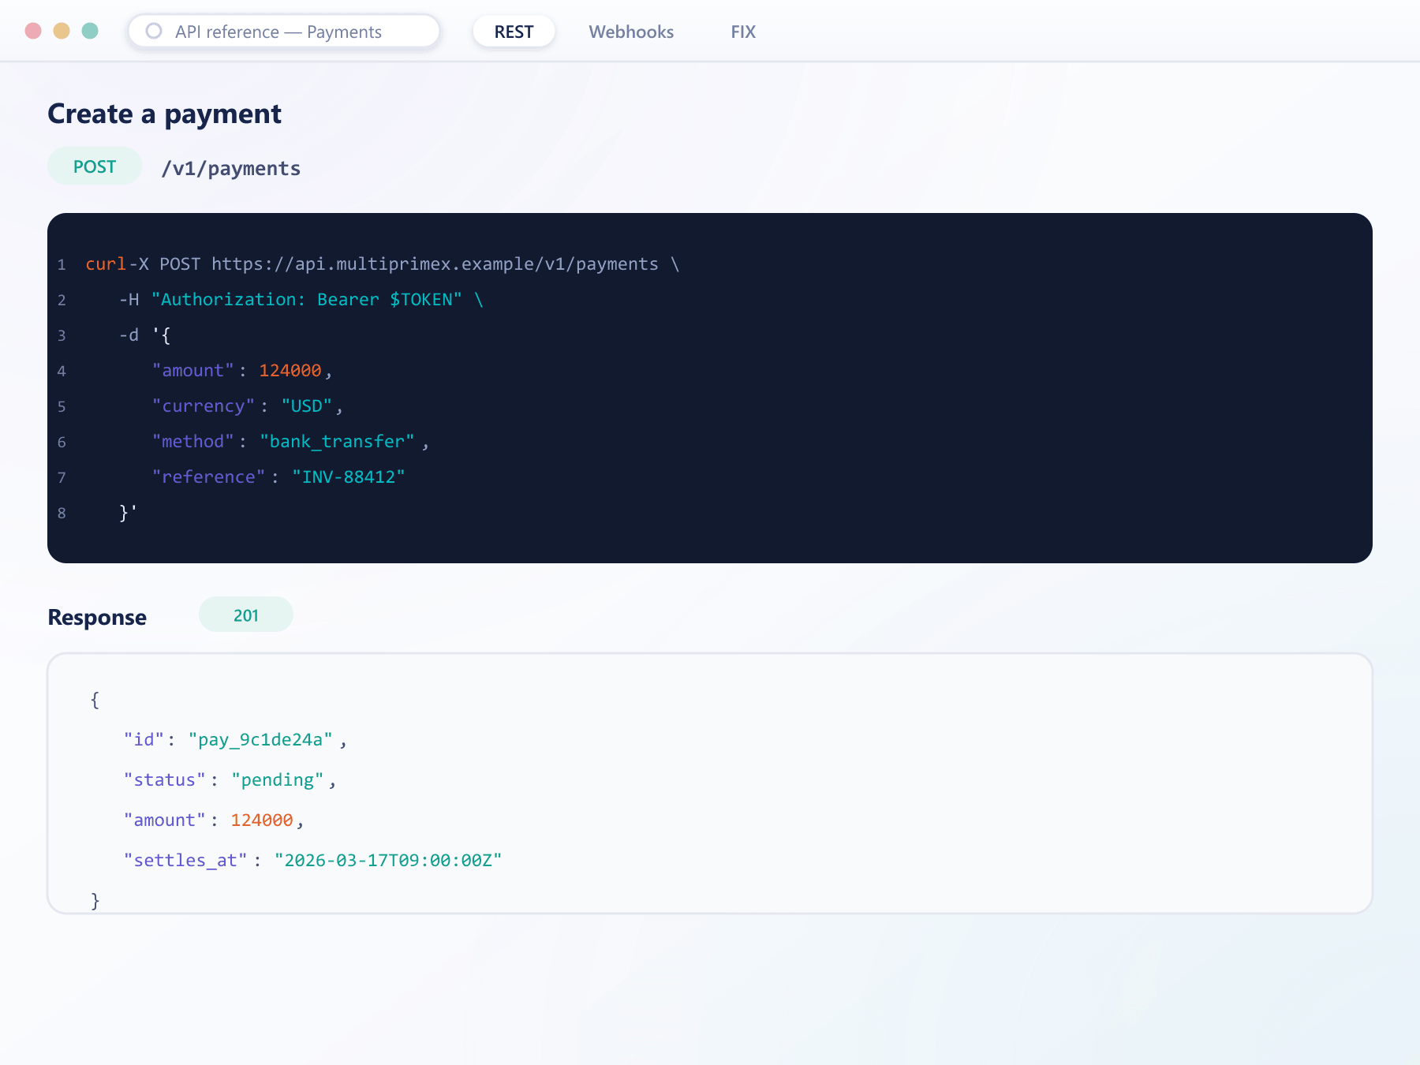The image size is (1420, 1065).
Task: Click the "USD" currency value
Action: [307, 406]
